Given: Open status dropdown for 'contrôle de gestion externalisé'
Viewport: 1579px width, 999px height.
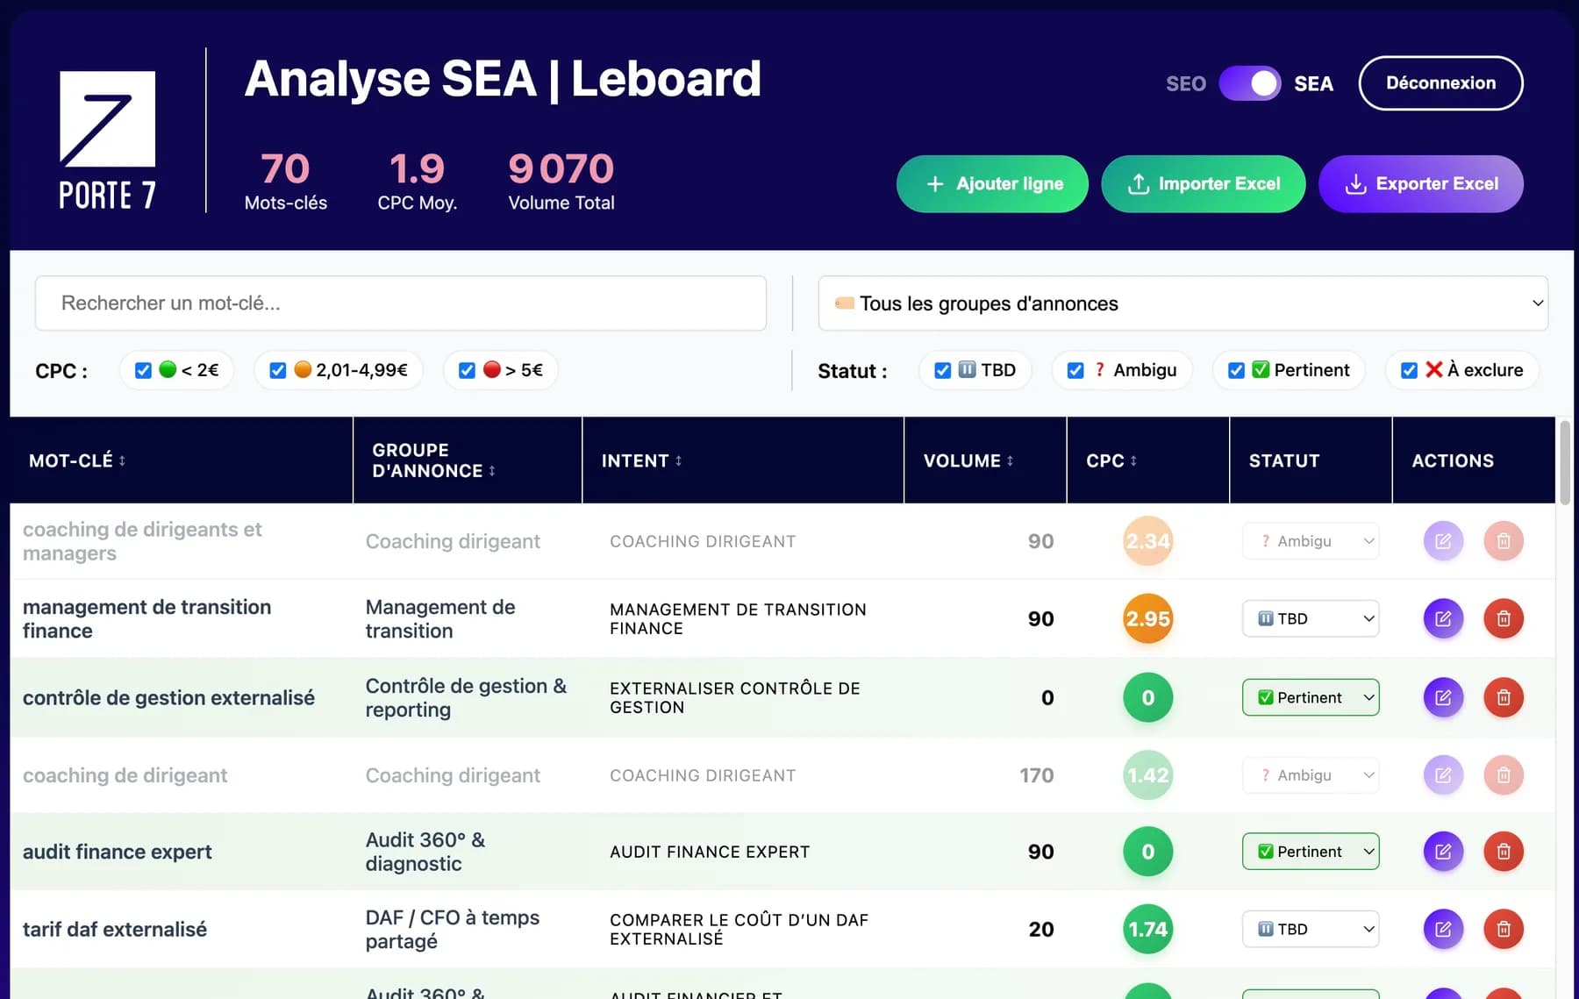Looking at the screenshot, I should pos(1311,697).
